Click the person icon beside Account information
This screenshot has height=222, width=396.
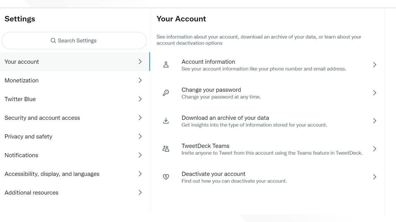[166, 65]
